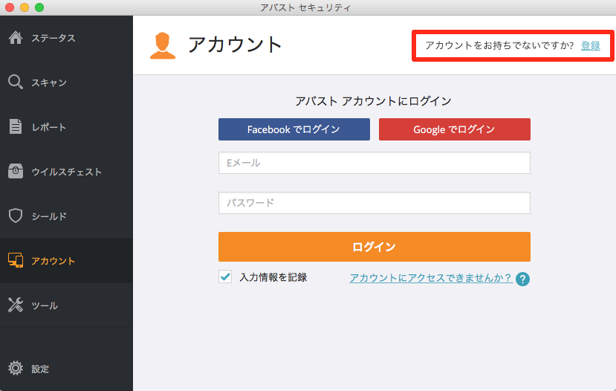
Task: Click the devices icon beside アカウント
Action: [16, 260]
